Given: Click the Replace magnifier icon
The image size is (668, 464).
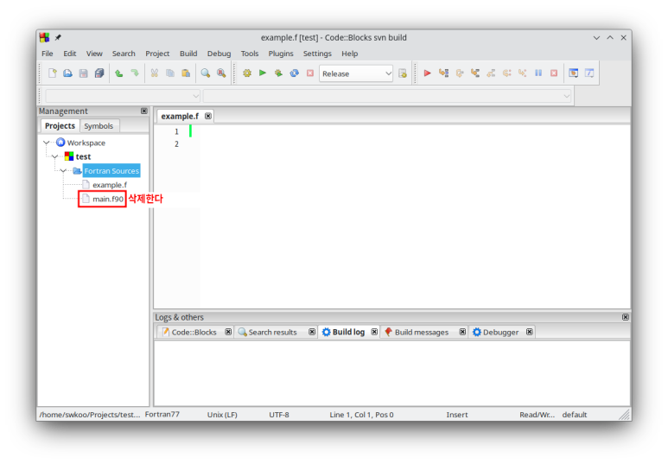Looking at the screenshot, I should click(x=221, y=73).
